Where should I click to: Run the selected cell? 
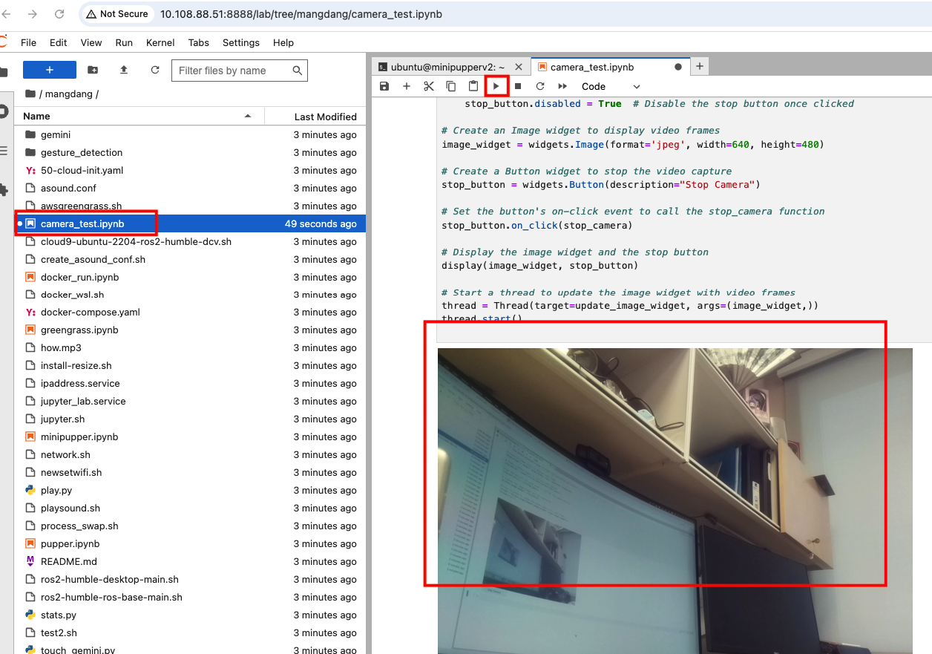tap(496, 86)
